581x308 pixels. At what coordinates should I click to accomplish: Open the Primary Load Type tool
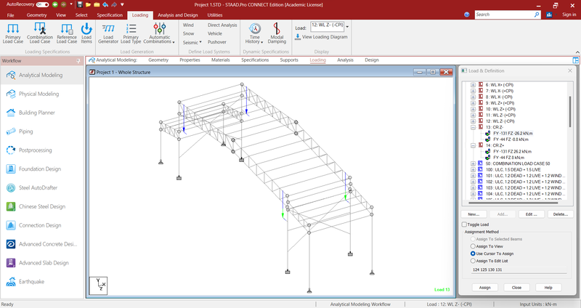(x=131, y=33)
